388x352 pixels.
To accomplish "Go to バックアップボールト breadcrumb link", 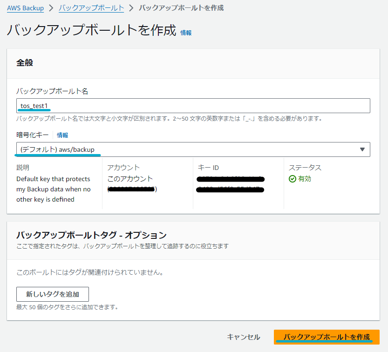I will (91, 8).
